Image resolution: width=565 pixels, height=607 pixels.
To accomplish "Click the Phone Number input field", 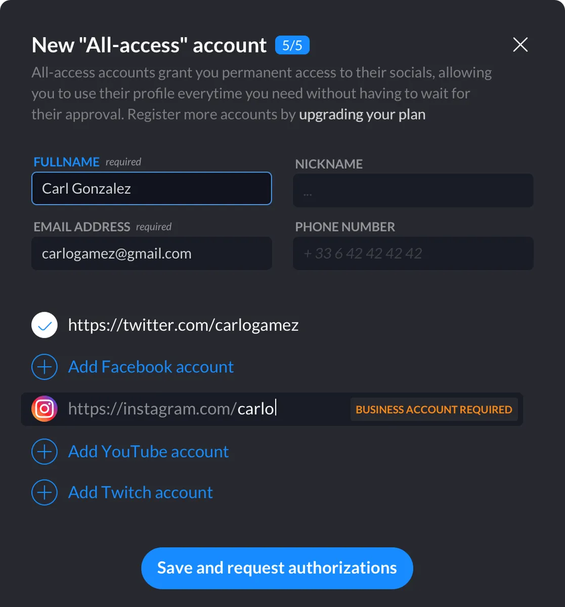I will 413,253.
